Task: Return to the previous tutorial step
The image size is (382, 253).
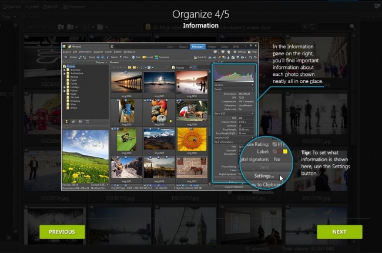Action: tap(62, 232)
